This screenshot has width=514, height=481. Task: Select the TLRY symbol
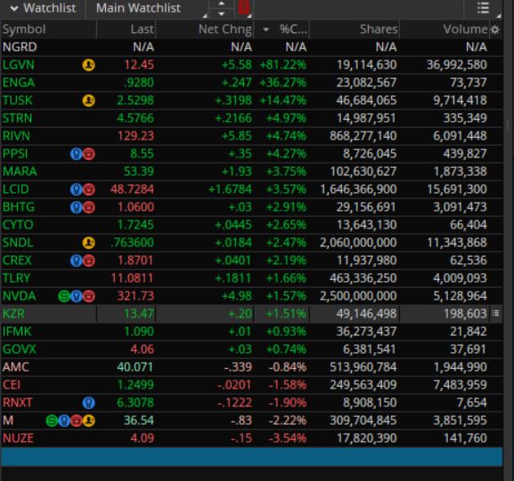pos(16,278)
